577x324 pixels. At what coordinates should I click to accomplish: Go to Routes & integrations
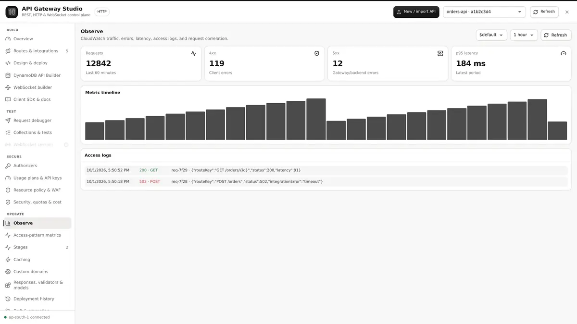pyautogui.click(x=38, y=51)
